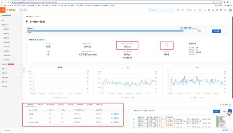
Task: Click the blue stop test button
Action: [217, 31]
